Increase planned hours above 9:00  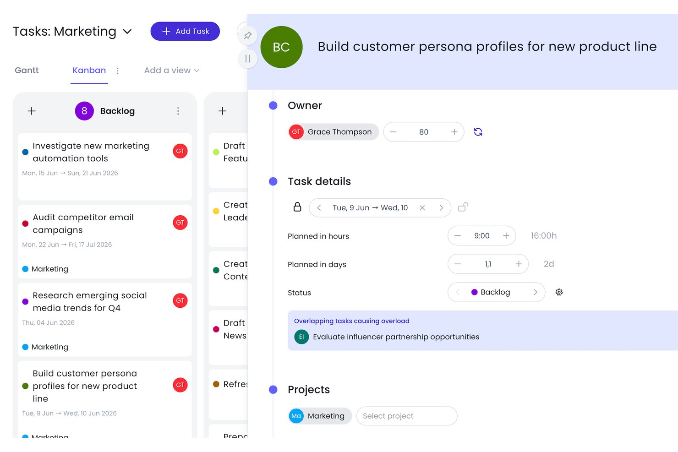pos(506,236)
